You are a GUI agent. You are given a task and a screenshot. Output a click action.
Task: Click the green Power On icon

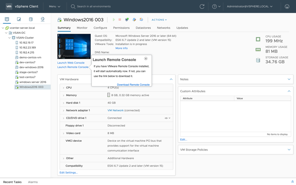(114, 20)
